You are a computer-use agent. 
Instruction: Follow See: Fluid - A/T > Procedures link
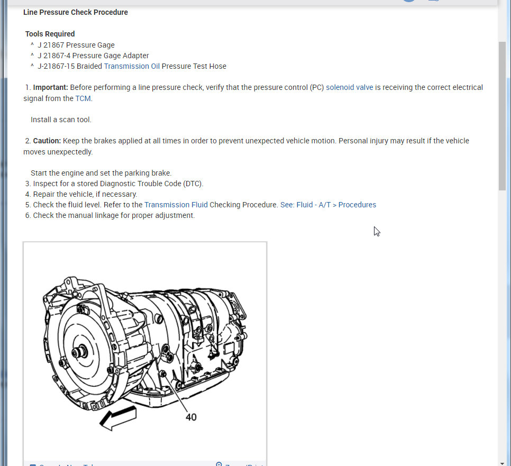point(328,205)
